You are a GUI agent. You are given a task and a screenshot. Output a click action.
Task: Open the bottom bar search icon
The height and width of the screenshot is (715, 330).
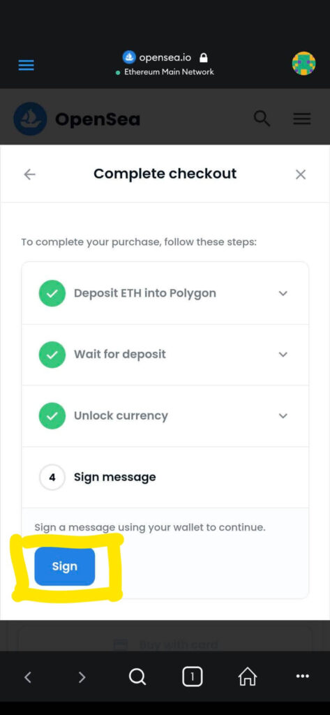point(137,677)
